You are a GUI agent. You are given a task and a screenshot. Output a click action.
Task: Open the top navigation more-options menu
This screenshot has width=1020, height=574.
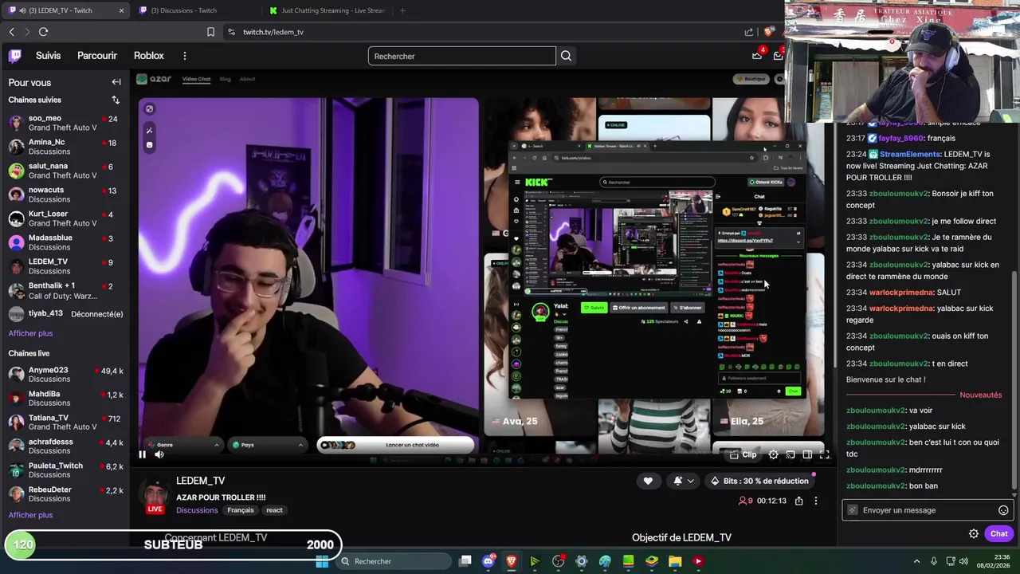[184, 56]
